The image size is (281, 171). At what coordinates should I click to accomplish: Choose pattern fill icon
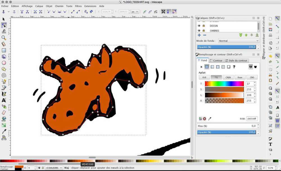pyautogui.click(x=223, y=67)
